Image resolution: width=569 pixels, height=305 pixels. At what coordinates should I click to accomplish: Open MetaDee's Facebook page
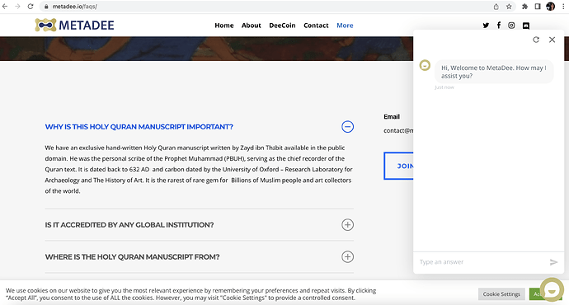(x=499, y=25)
